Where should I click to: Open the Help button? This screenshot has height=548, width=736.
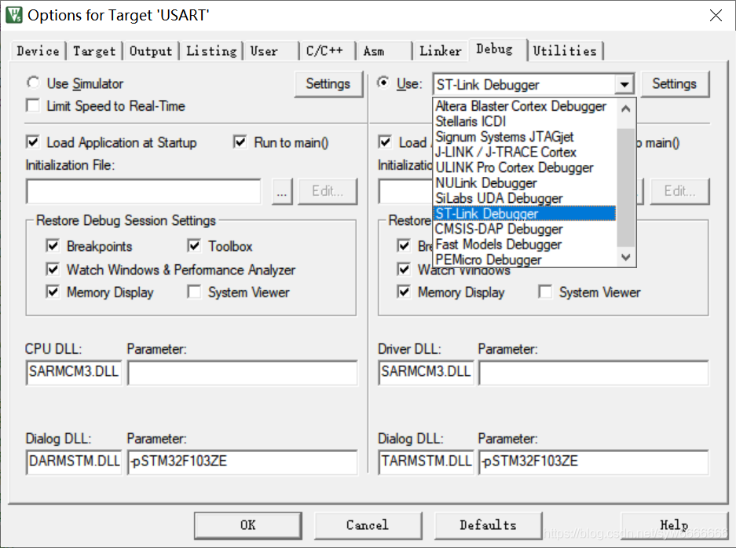[674, 525]
